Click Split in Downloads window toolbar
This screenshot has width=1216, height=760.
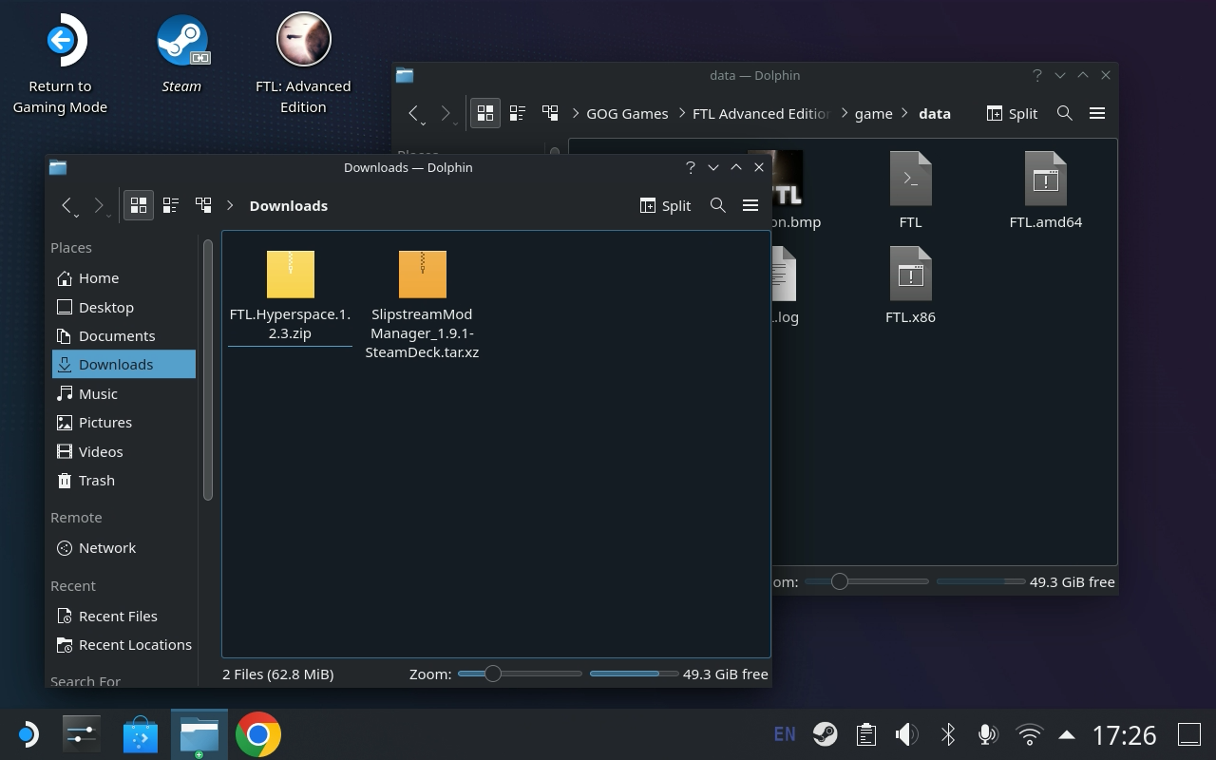click(666, 205)
